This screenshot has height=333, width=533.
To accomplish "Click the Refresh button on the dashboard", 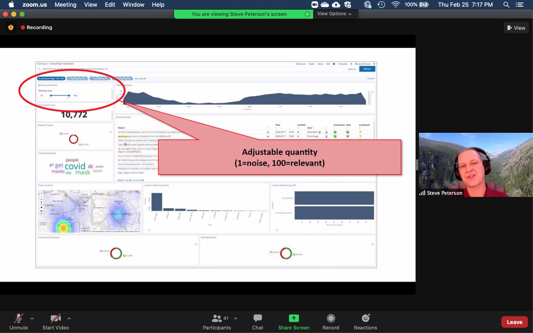I will pyautogui.click(x=366, y=68).
